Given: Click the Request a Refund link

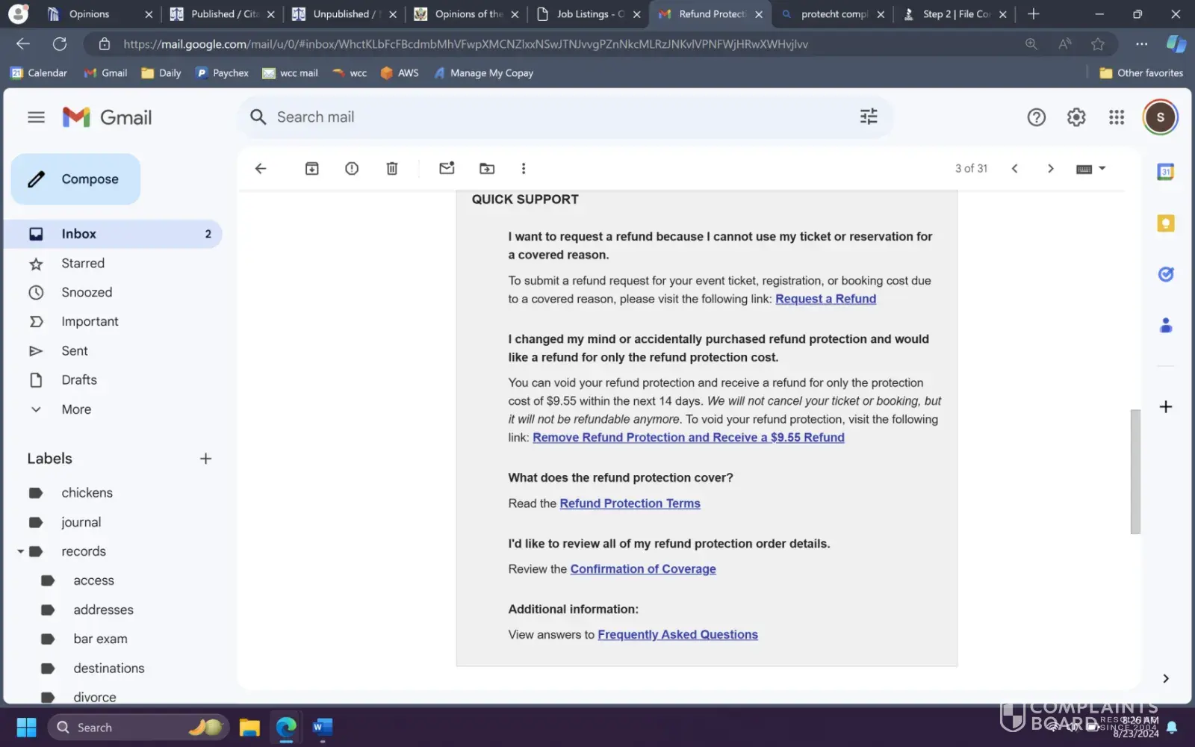Looking at the screenshot, I should (x=825, y=299).
